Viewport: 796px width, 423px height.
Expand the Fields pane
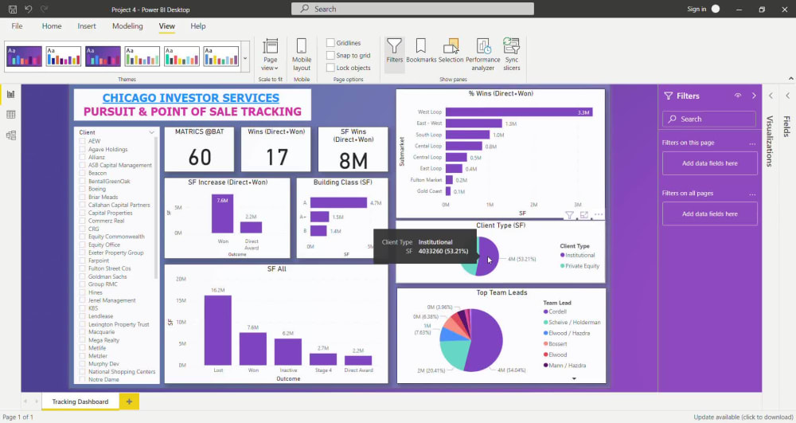point(787,96)
